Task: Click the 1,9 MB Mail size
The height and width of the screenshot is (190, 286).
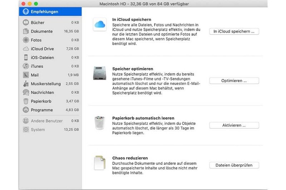Action: [73, 75]
